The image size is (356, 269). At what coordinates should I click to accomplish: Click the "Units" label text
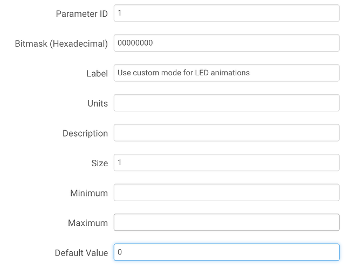point(97,103)
